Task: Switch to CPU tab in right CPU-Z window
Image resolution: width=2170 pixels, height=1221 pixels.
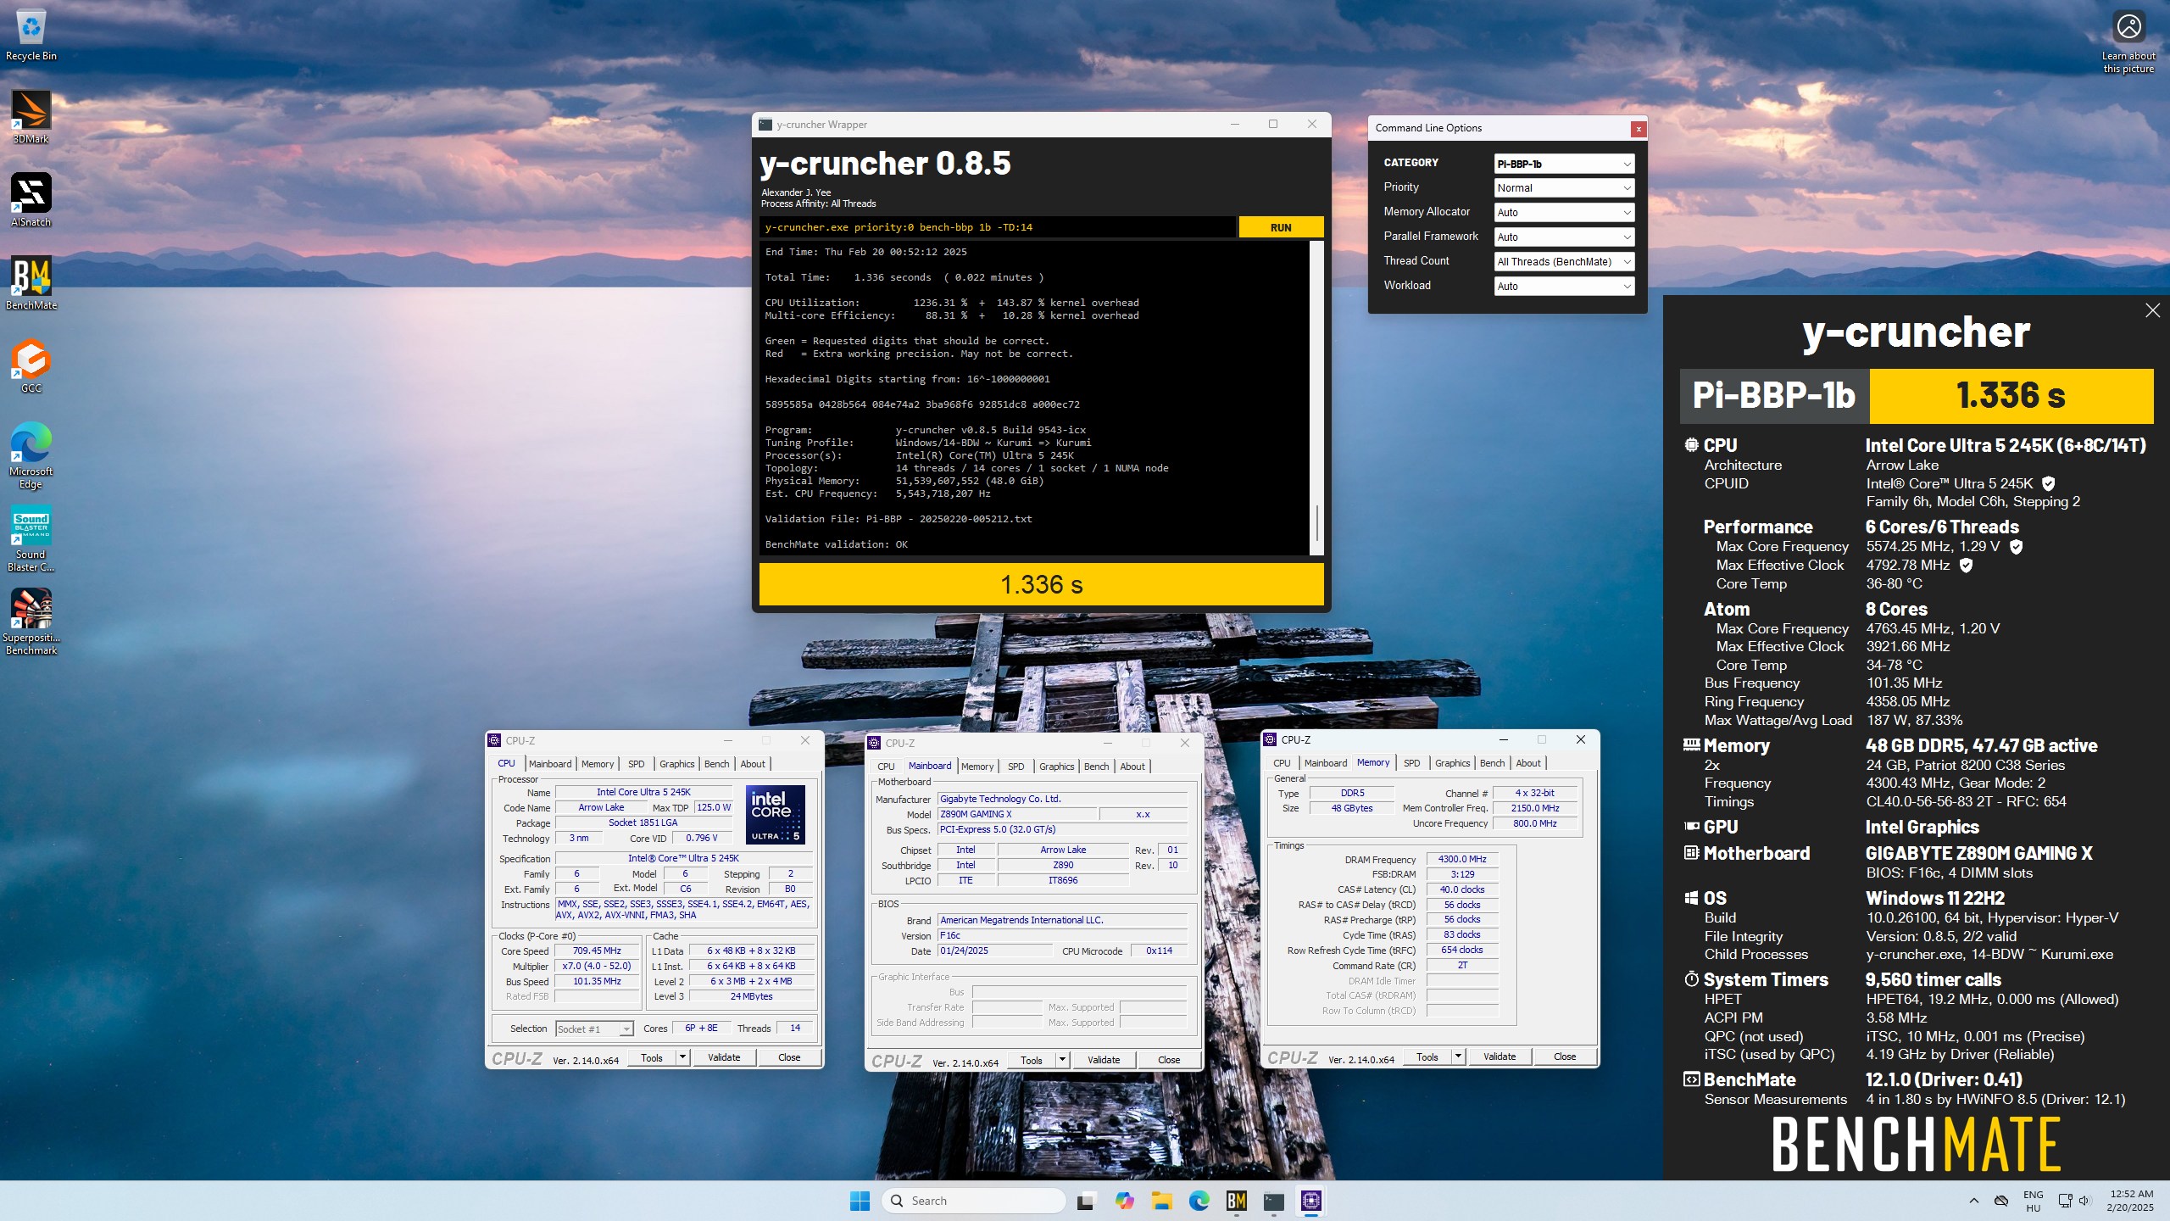Action: [x=1282, y=763]
